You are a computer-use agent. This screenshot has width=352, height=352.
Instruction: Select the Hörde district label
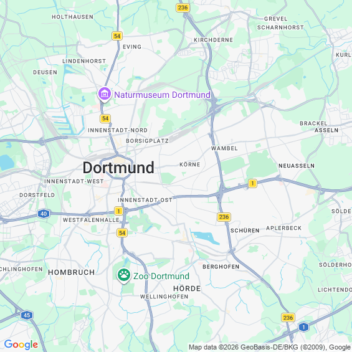point(187,288)
